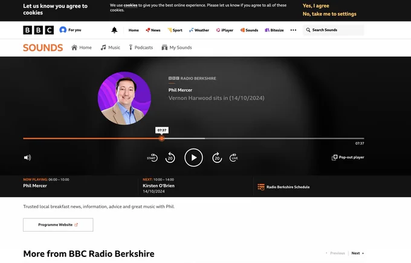
Task: Click Phil Mercer's circular photo
Action: click(125, 98)
